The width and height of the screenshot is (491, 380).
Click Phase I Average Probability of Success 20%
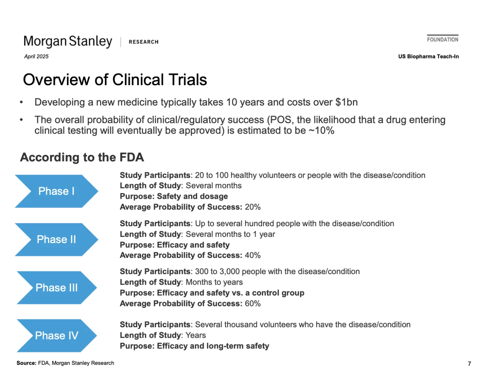coord(190,207)
